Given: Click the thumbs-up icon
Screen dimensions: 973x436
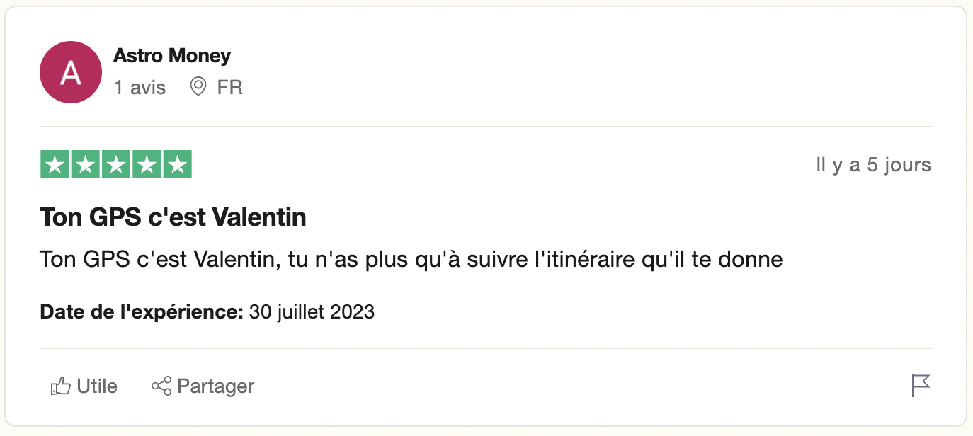Looking at the screenshot, I should [61, 386].
